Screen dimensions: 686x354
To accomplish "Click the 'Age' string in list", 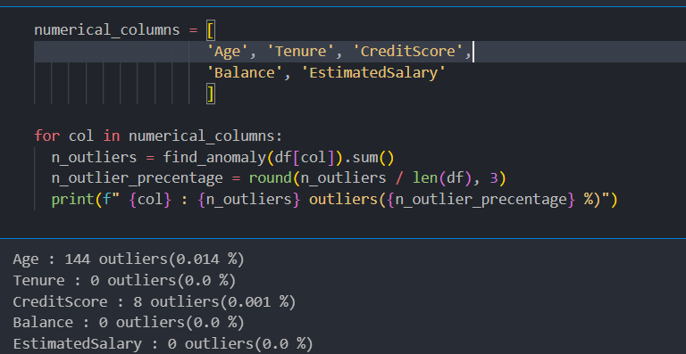I will point(228,52).
